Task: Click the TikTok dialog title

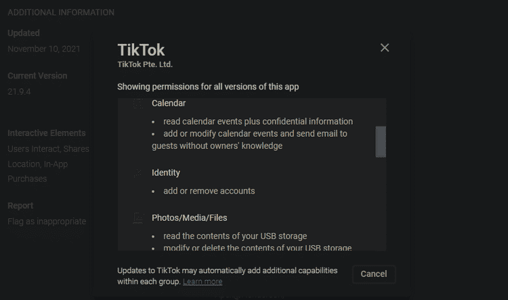Action: tap(141, 50)
